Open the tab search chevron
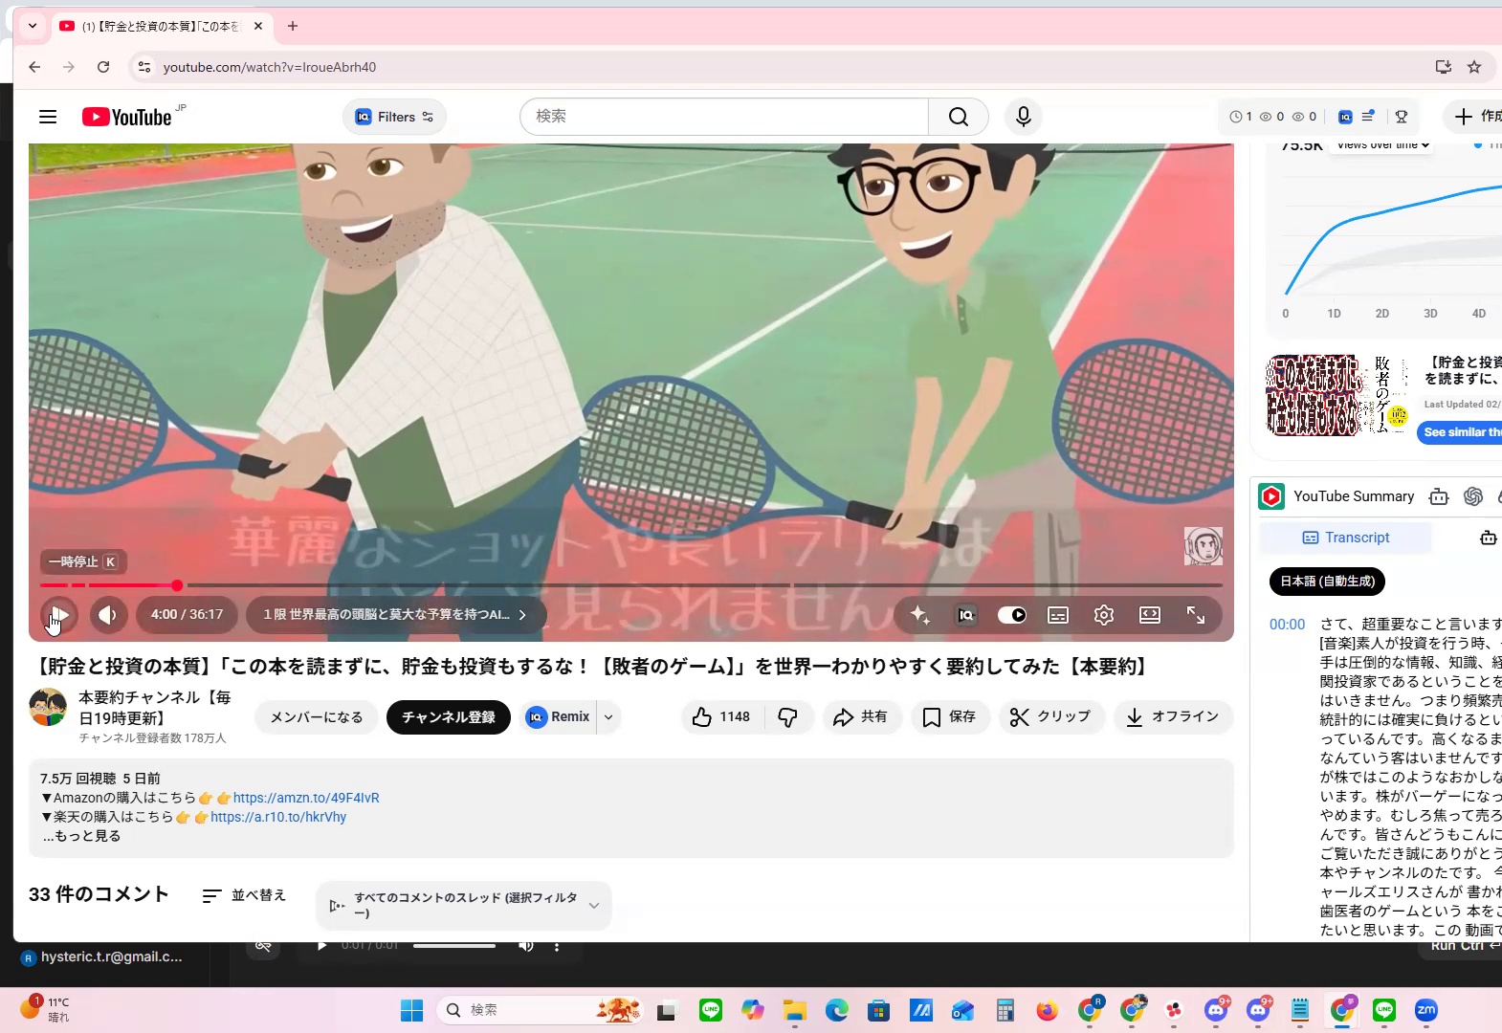Screen dimensions: 1502x1033 (33, 26)
